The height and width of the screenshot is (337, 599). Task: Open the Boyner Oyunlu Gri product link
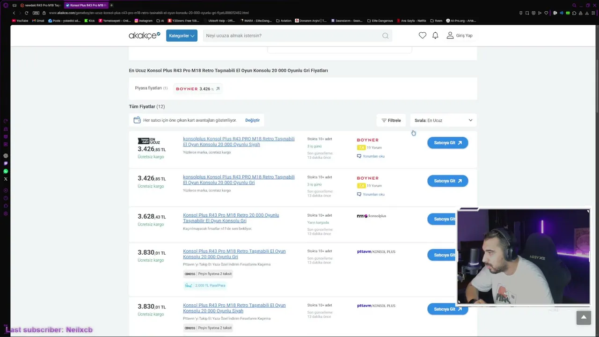tap(239, 180)
